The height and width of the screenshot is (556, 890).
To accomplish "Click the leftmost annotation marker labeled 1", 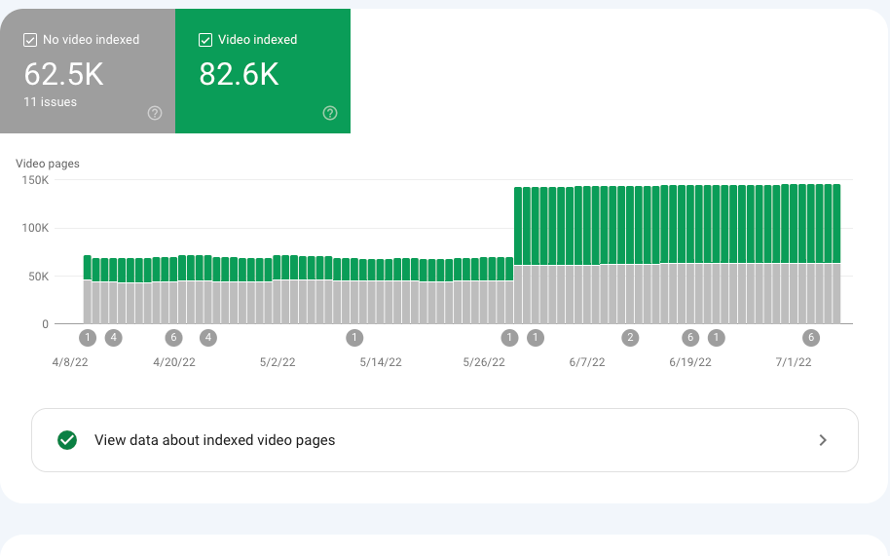I will pos(89,338).
